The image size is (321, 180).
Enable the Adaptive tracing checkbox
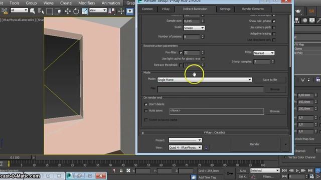coord(274,33)
